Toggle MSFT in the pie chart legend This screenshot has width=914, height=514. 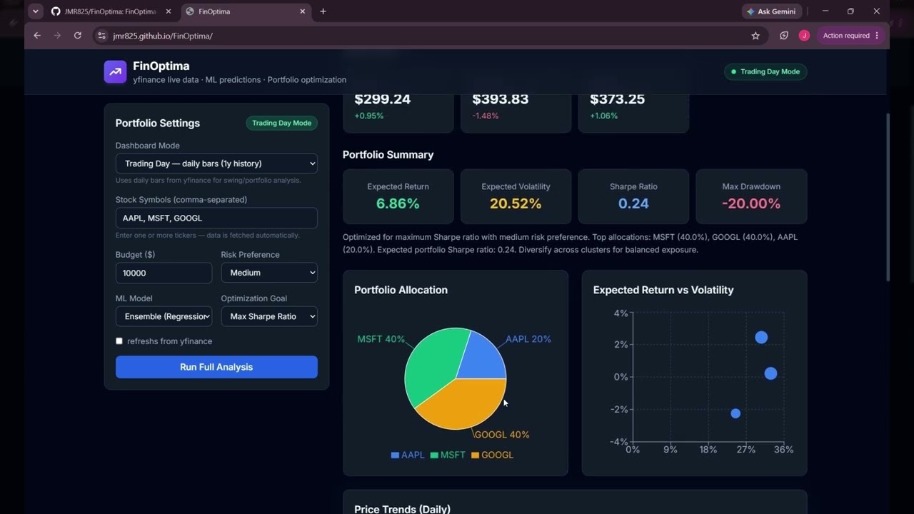click(x=448, y=455)
